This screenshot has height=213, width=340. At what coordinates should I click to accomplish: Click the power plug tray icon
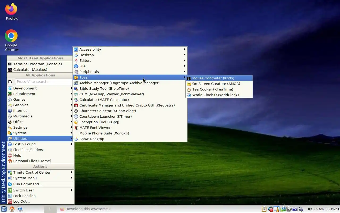(x=301, y=209)
